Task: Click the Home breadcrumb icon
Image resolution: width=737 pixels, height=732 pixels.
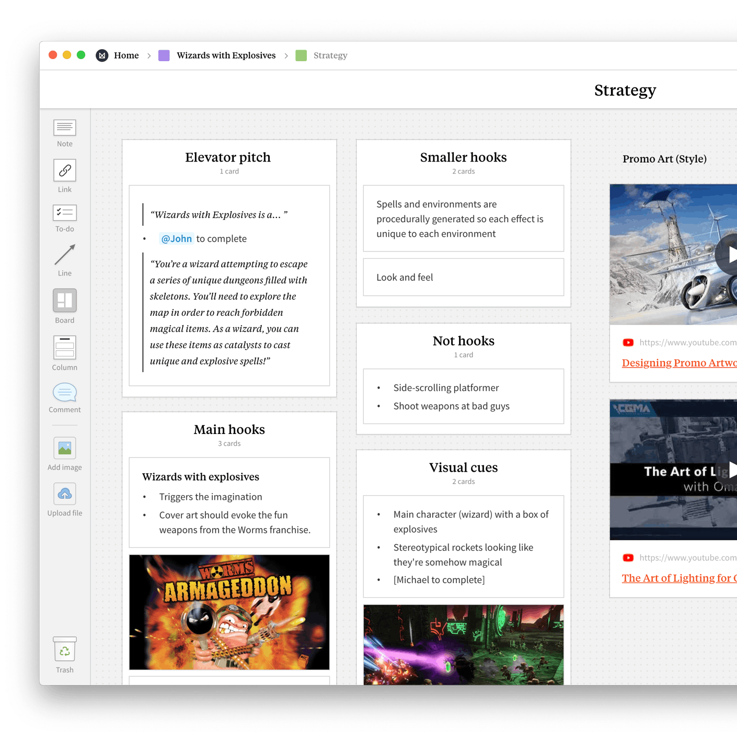Action: coord(102,55)
